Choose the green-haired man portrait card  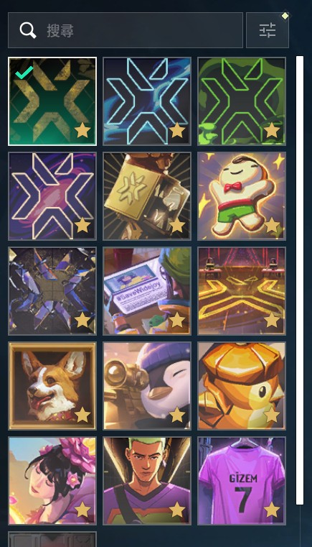coord(147,481)
